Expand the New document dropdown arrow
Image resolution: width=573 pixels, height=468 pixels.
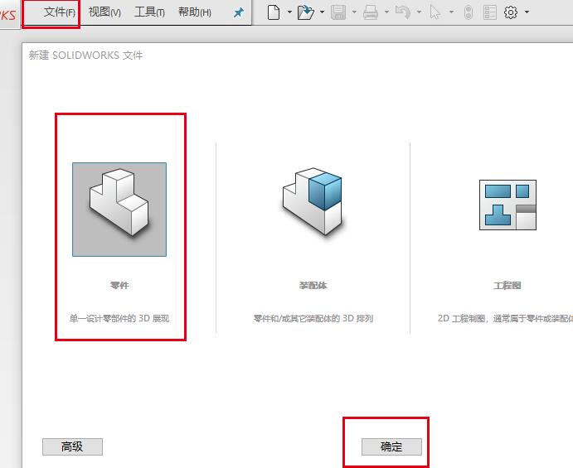(289, 12)
